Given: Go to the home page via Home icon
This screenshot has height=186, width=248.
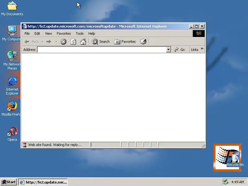Looking at the screenshot, I should [83, 42].
